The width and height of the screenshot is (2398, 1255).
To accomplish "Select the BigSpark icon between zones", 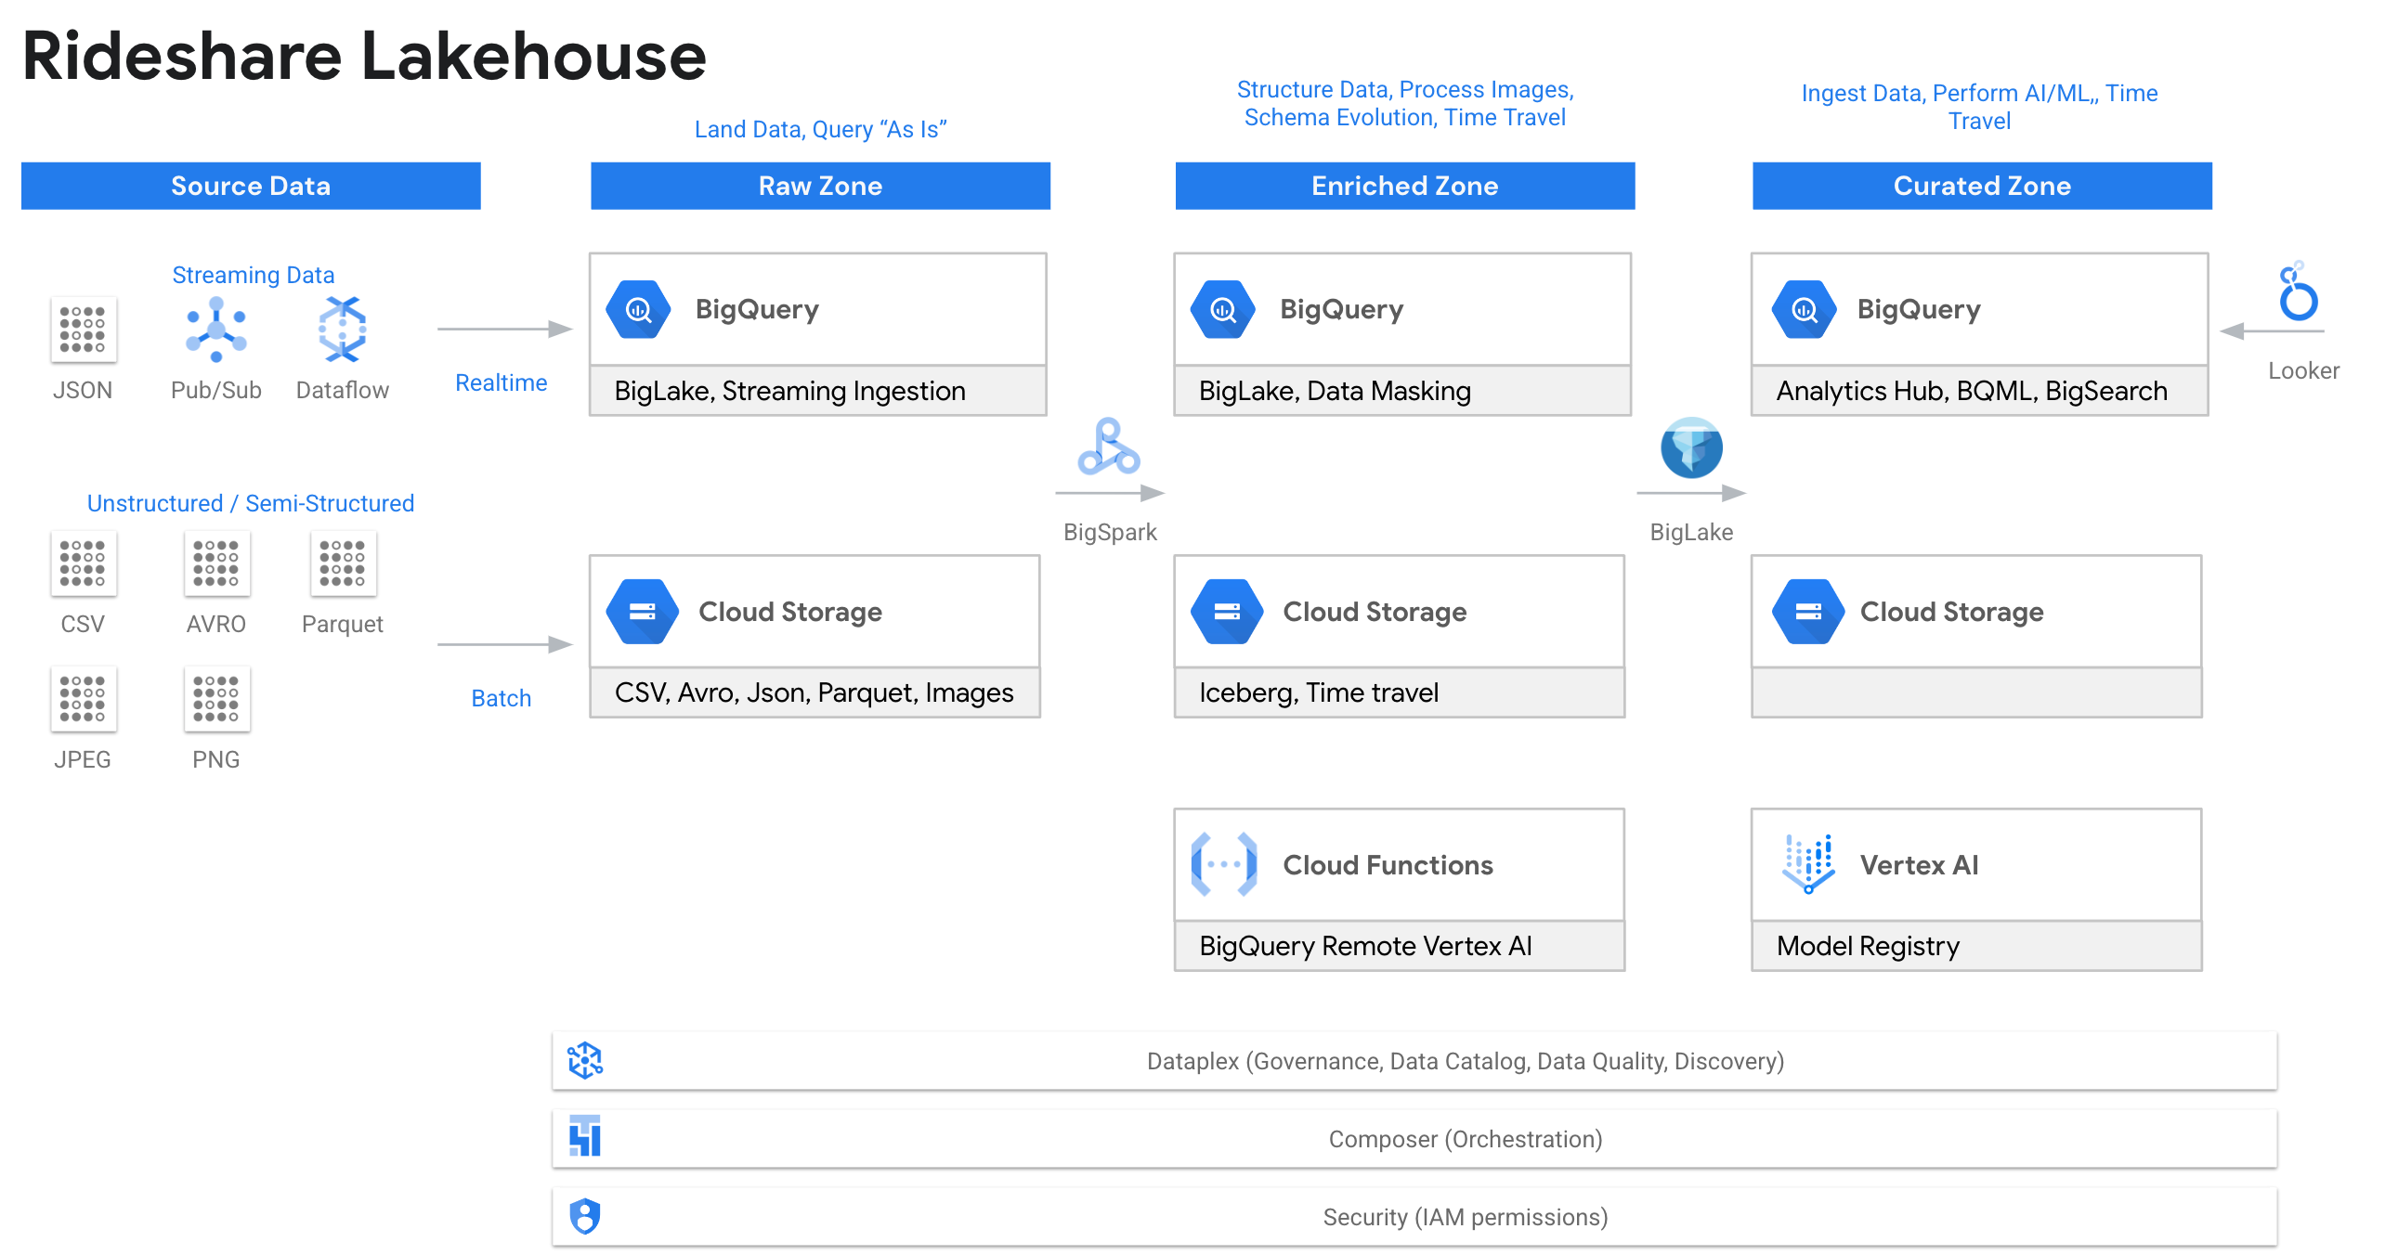I will (1108, 447).
